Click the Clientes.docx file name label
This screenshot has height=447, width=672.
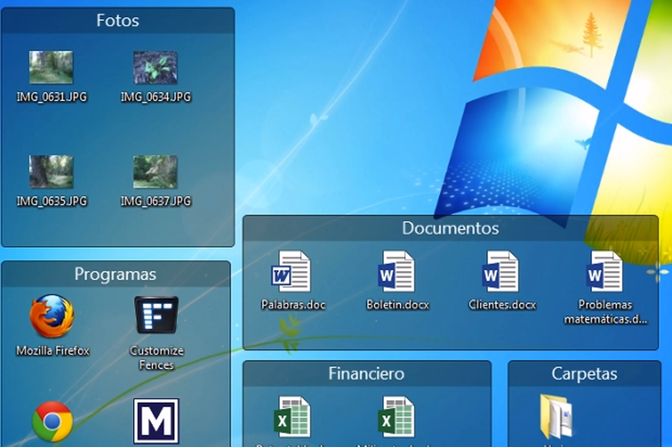(x=502, y=305)
